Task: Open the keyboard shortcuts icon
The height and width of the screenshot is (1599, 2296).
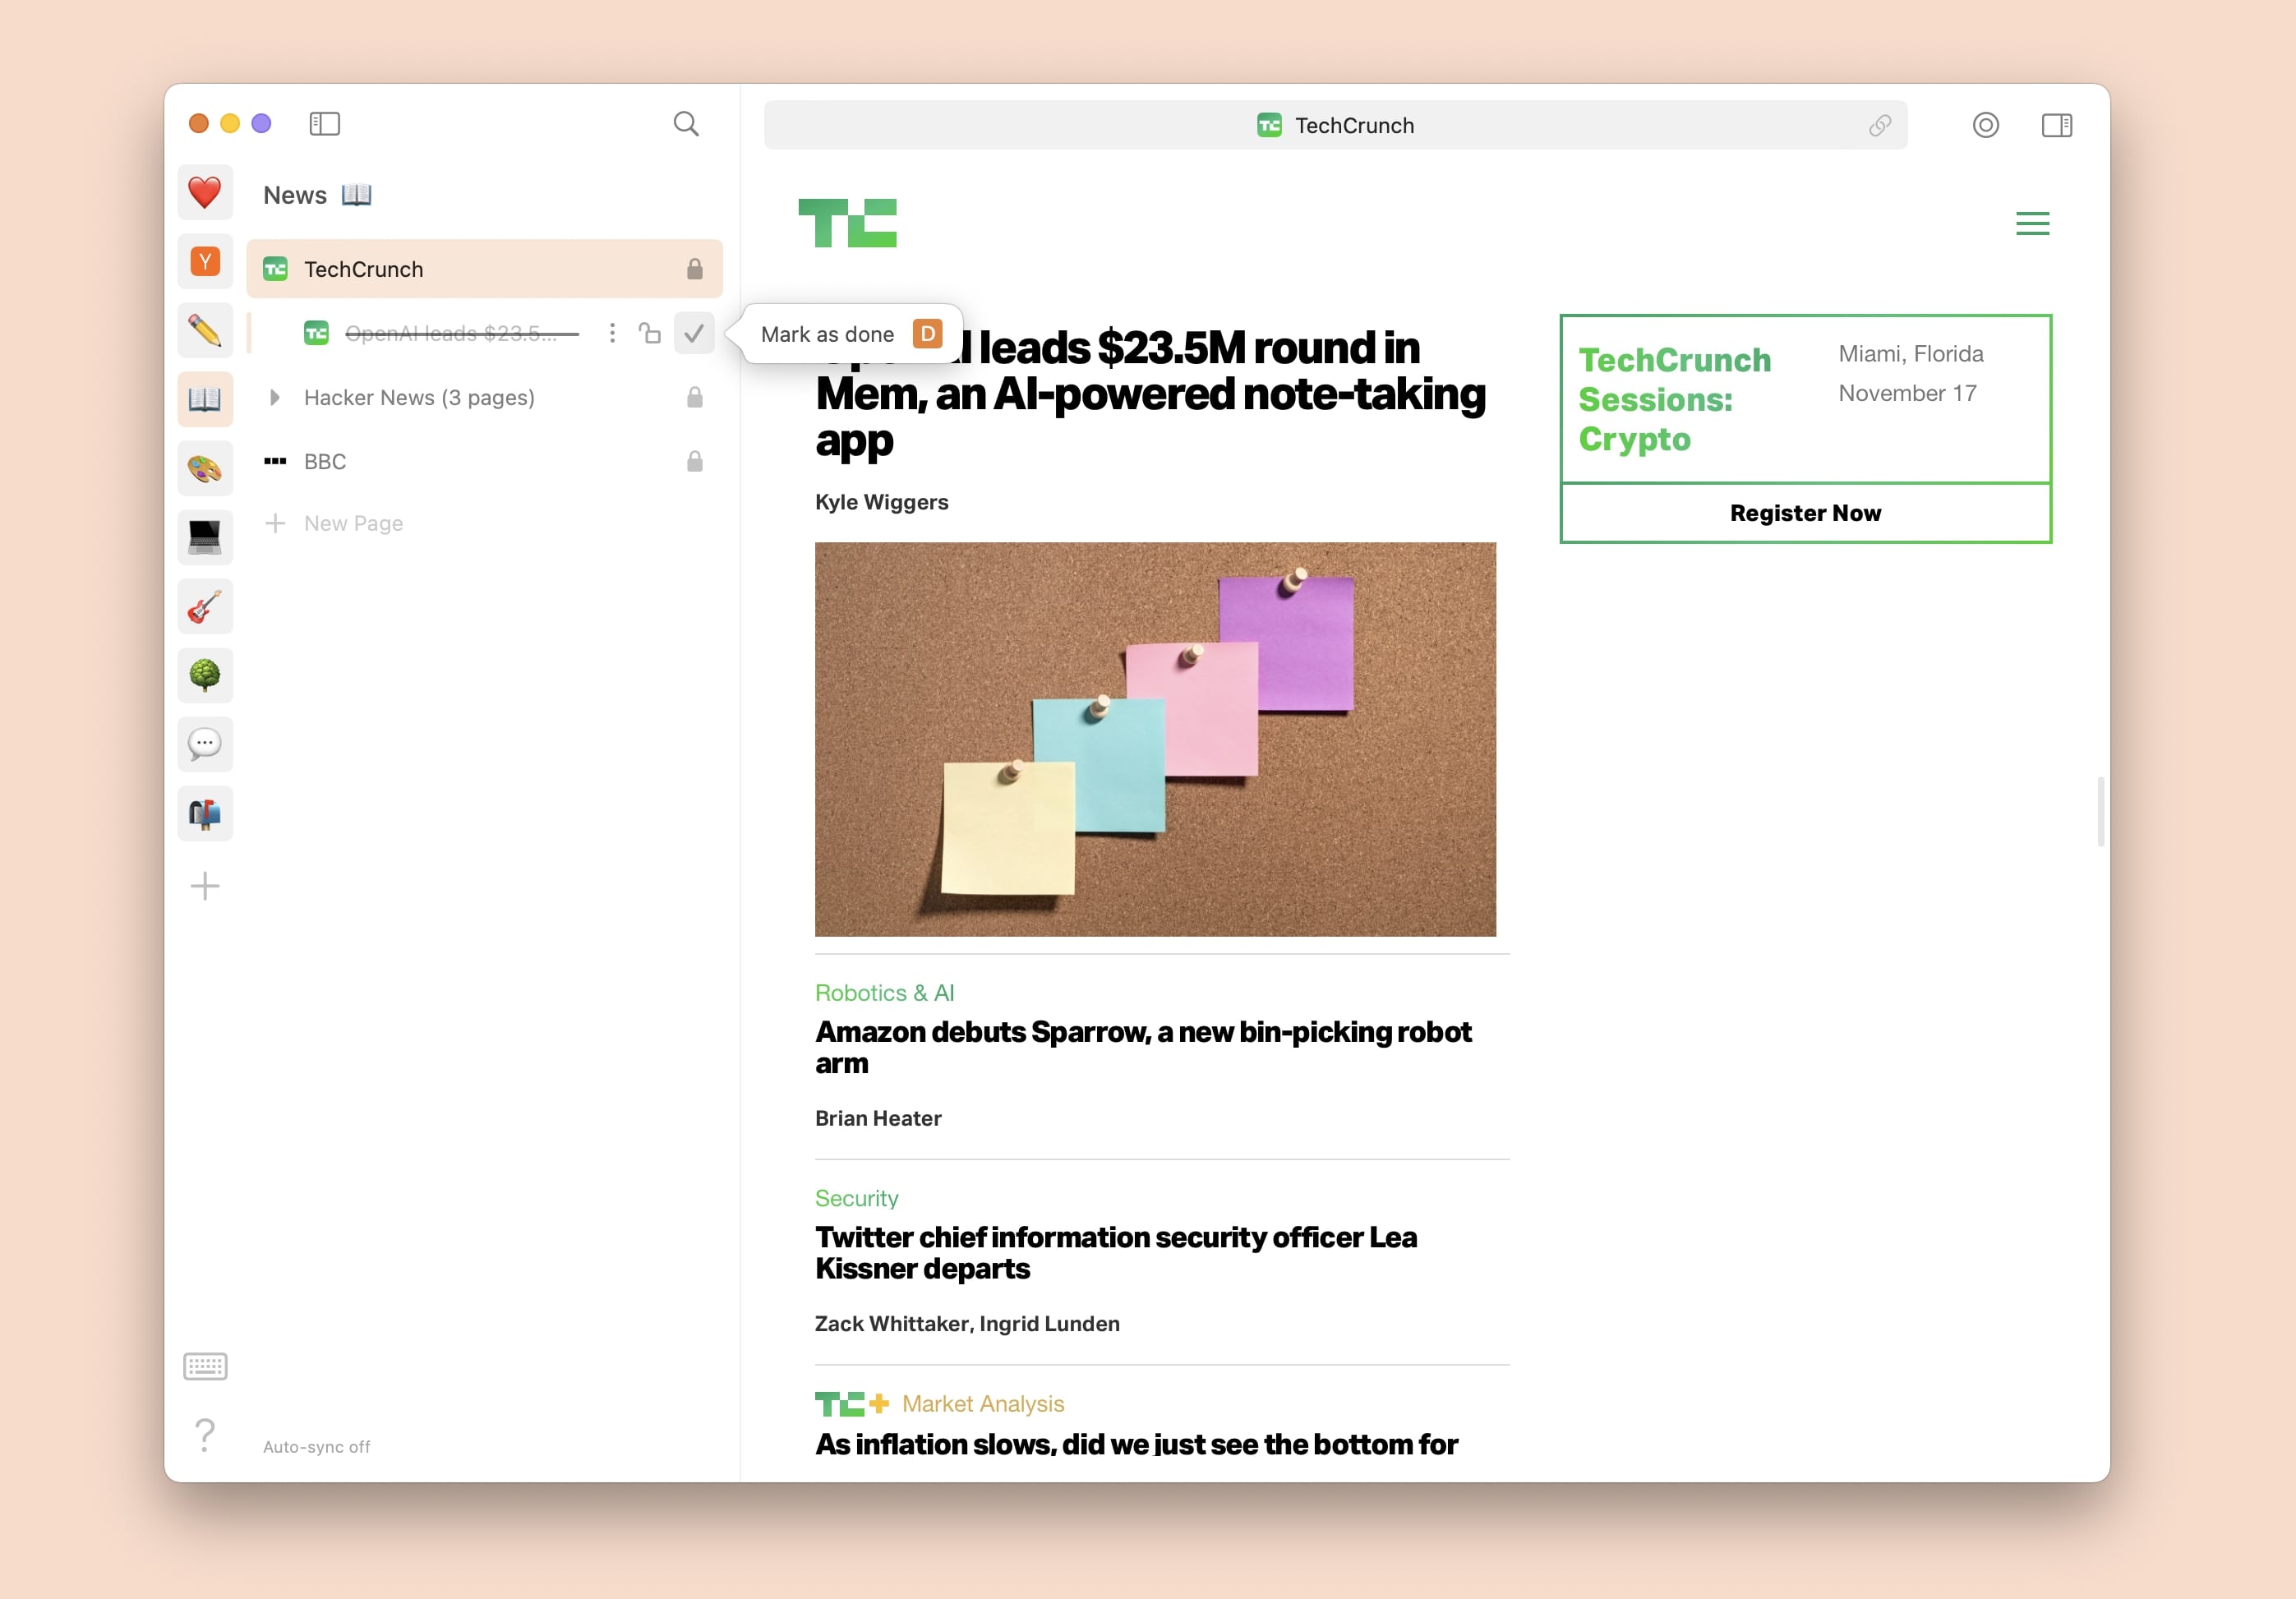Action: click(205, 1366)
